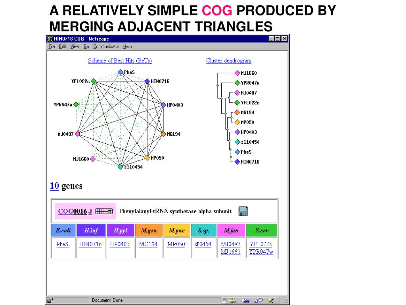Open the Go menu
Image resolution: width=406 pixels, height=305 pixels.
tap(86, 46)
